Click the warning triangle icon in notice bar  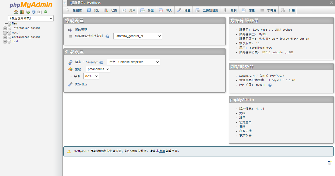pos(69,152)
